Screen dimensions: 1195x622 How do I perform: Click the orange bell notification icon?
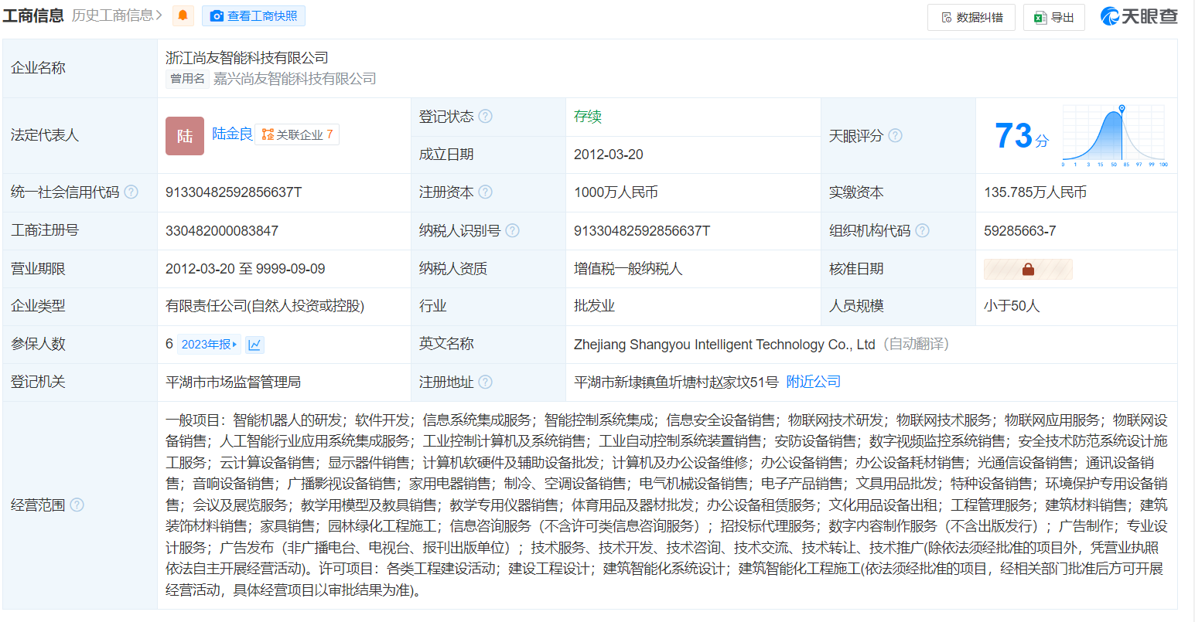coord(183,15)
